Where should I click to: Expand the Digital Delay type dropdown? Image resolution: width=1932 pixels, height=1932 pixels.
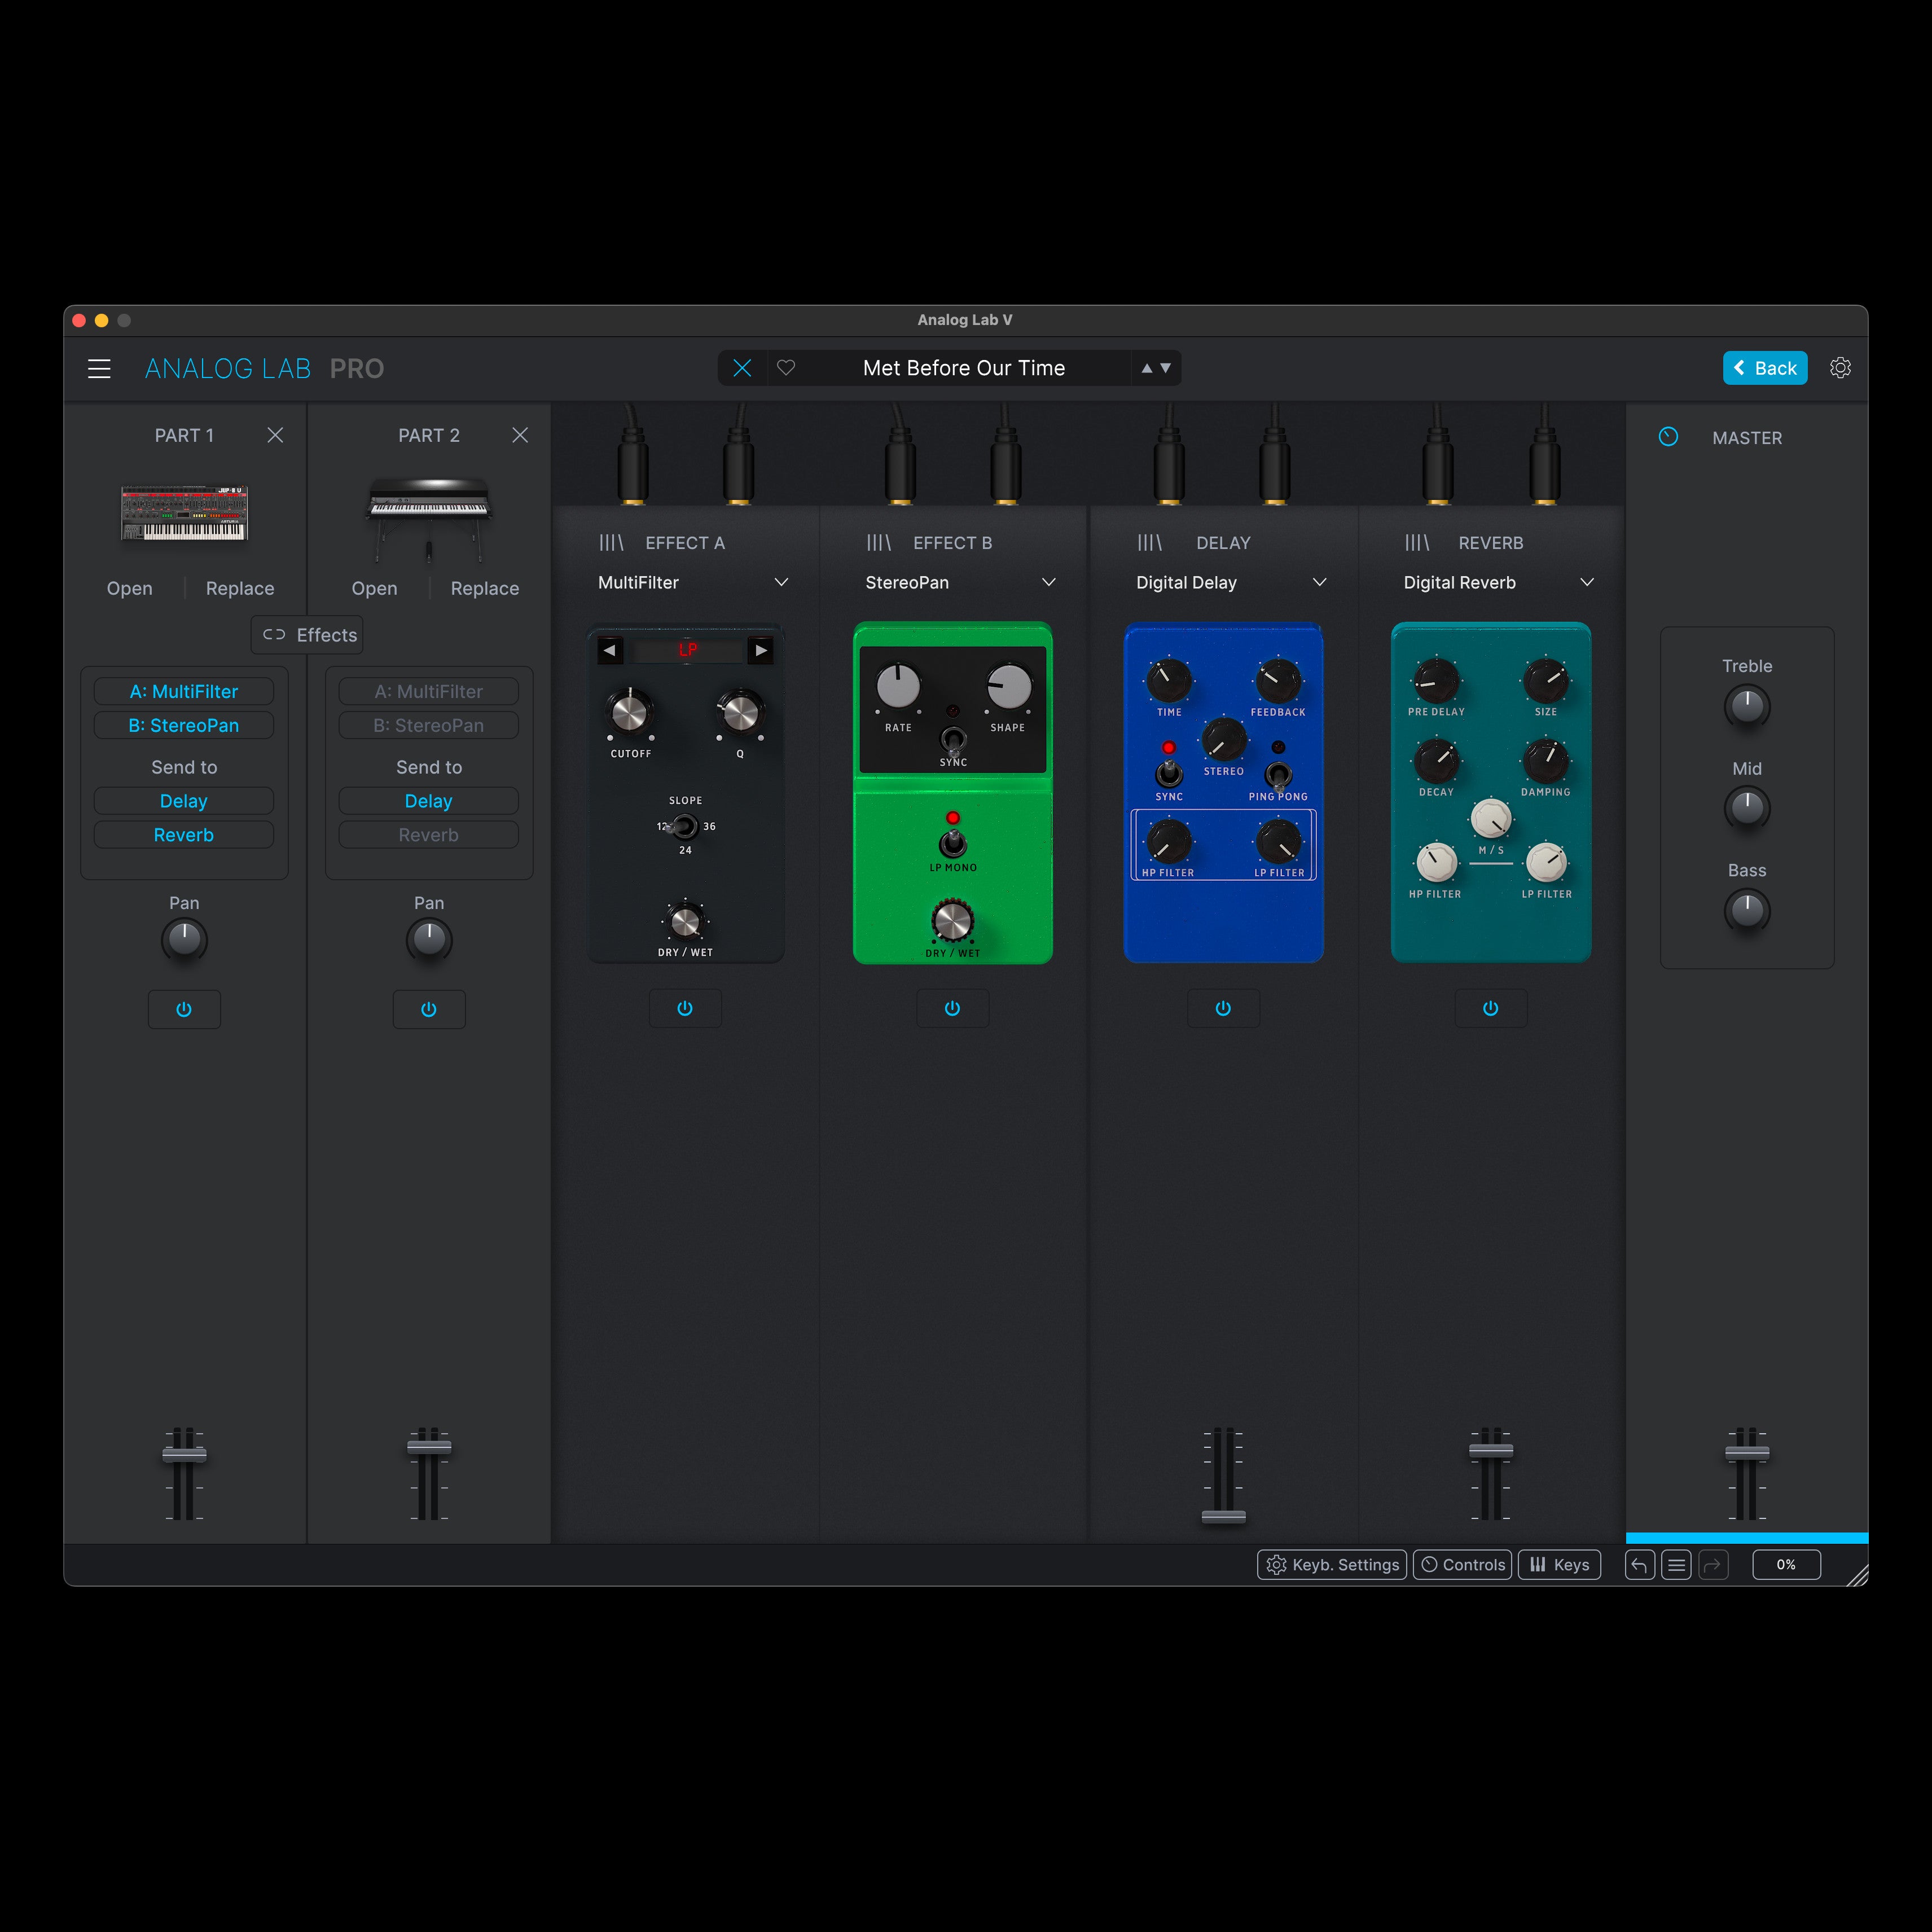(1320, 582)
